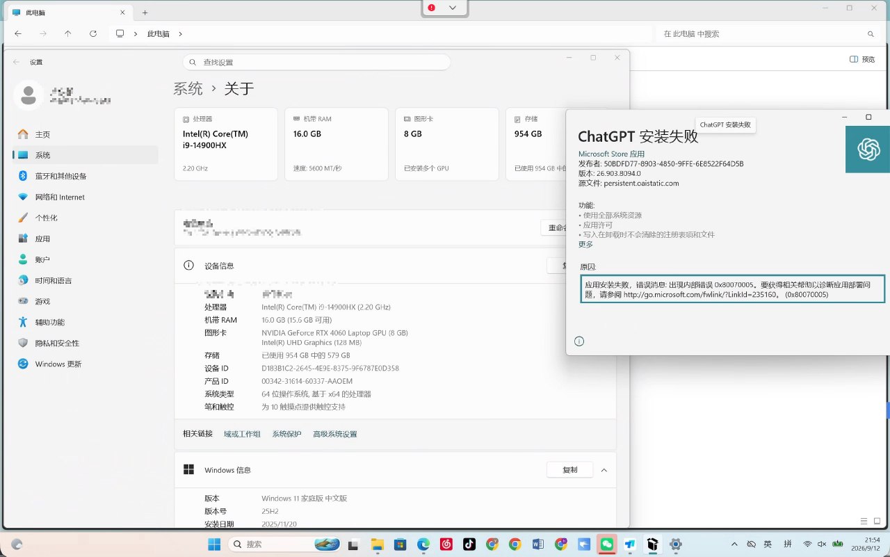This screenshot has width=890, height=557.
Task: Click the 更多 link under 功能
Action: point(585,244)
